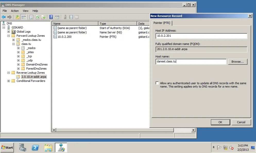Collapse the class.tu zone node
Viewport: 256px width, 153px height.
pyautogui.click(x=14, y=44)
